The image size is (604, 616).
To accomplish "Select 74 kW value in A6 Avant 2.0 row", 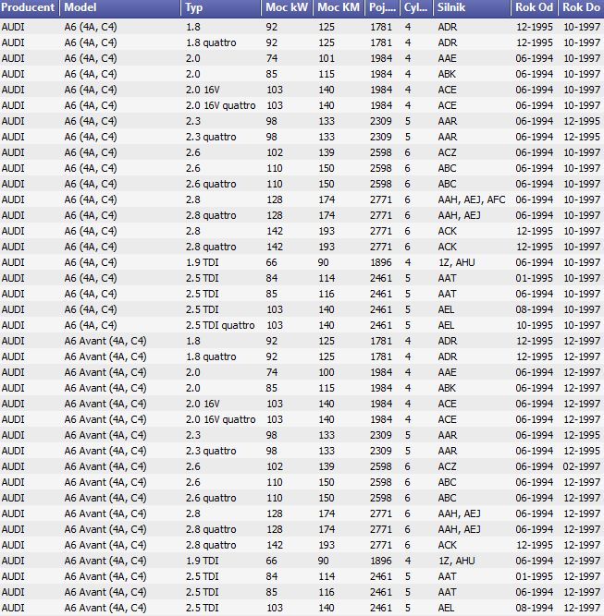I will point(272,372).
